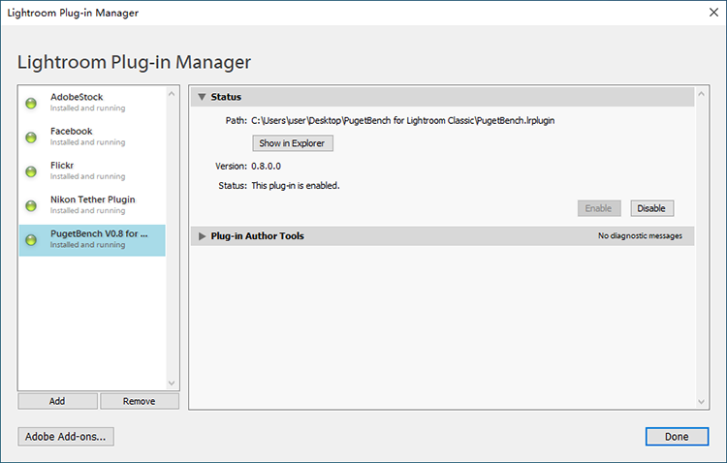Select the Nikon Tether Plugin name
The image size is (727, 463).
(93, 200)
